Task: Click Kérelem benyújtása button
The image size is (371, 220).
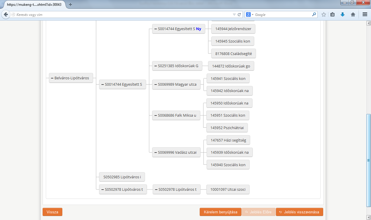Action: [221, 212]
